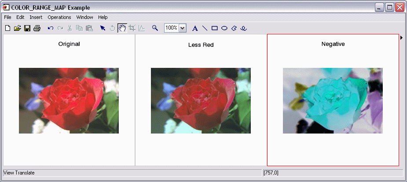Select the Line annotation tool
This screenshot has height=182, width=407.
[x=205, y=28]
